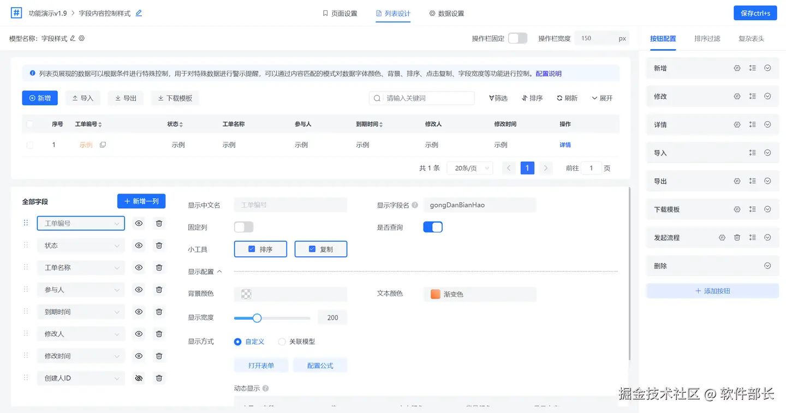
Task: Click the 请输入关键词 search field
Action: click(422, 98)
